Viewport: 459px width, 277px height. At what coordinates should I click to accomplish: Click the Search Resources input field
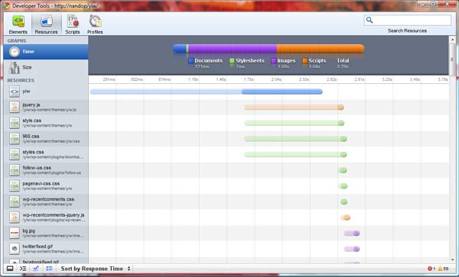[x=408, y=20]
